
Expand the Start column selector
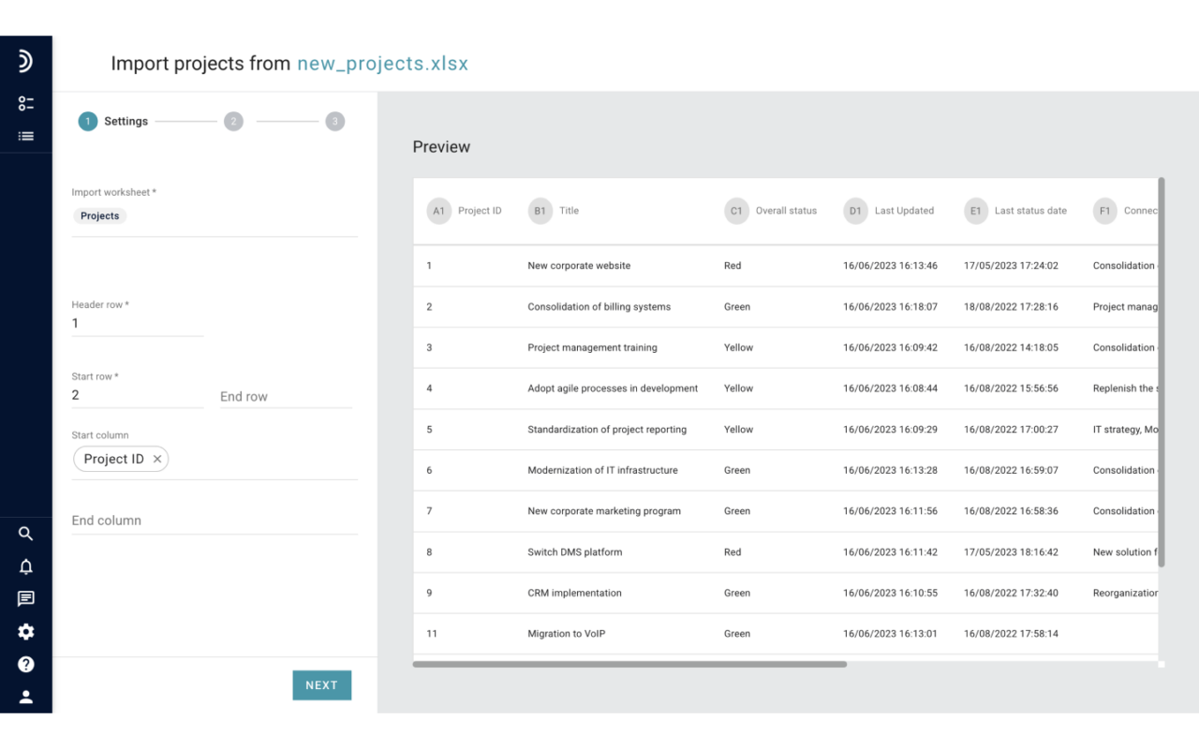tap(262, 460)
